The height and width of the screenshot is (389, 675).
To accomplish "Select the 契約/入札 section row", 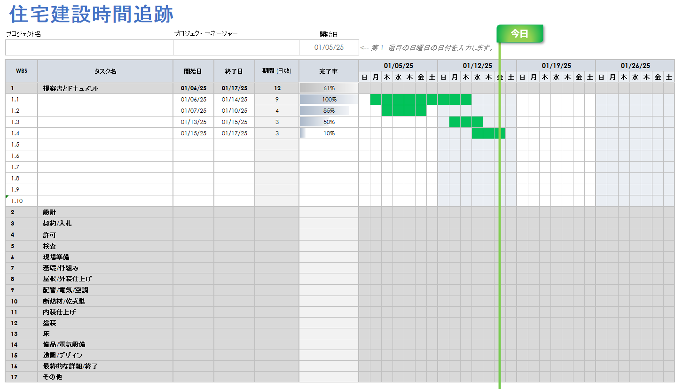I will pos(340,224).
